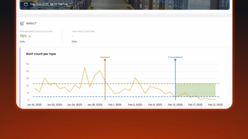Click the Feb 21, 2025 axis label
Screen dimensions: 248x139
tap(215, 105)
